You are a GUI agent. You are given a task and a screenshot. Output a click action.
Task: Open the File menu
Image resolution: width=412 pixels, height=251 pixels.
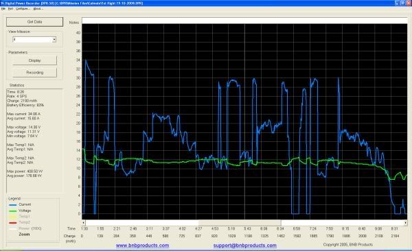[3, 9]
